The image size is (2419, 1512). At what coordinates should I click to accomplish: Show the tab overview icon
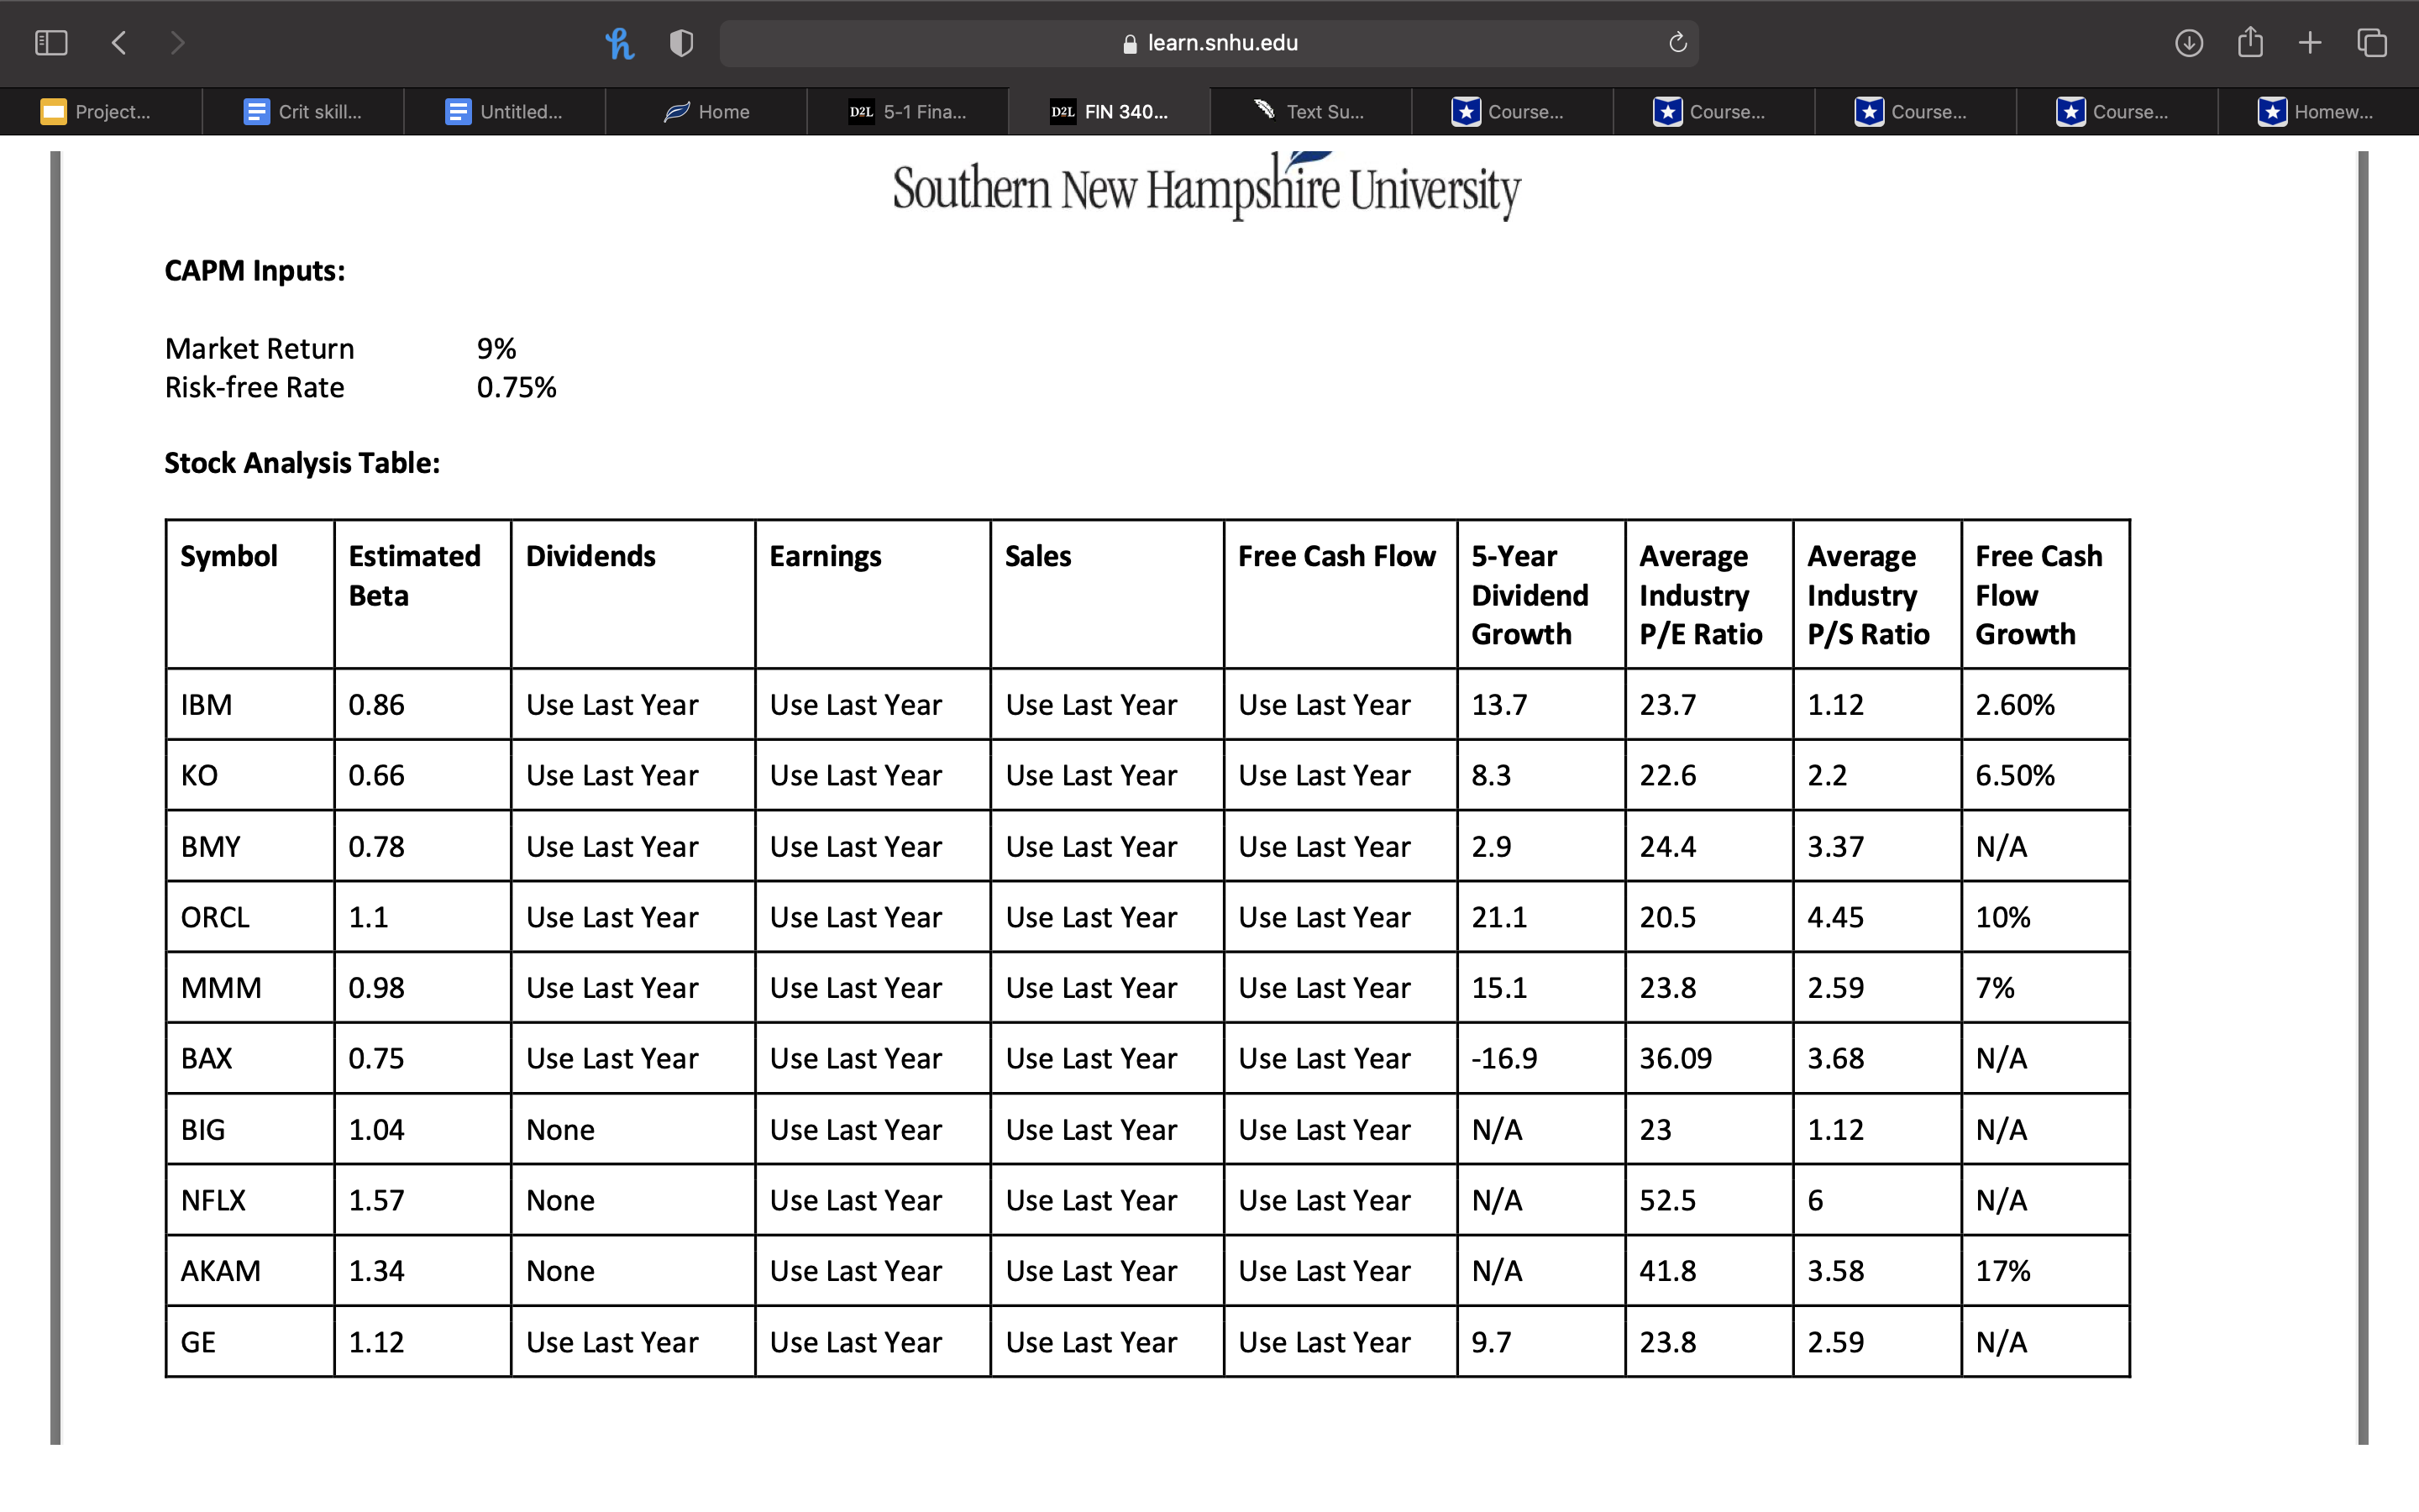point(2371,43)
